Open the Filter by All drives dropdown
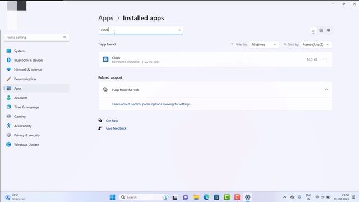359x202 pixels. [264, 45]
